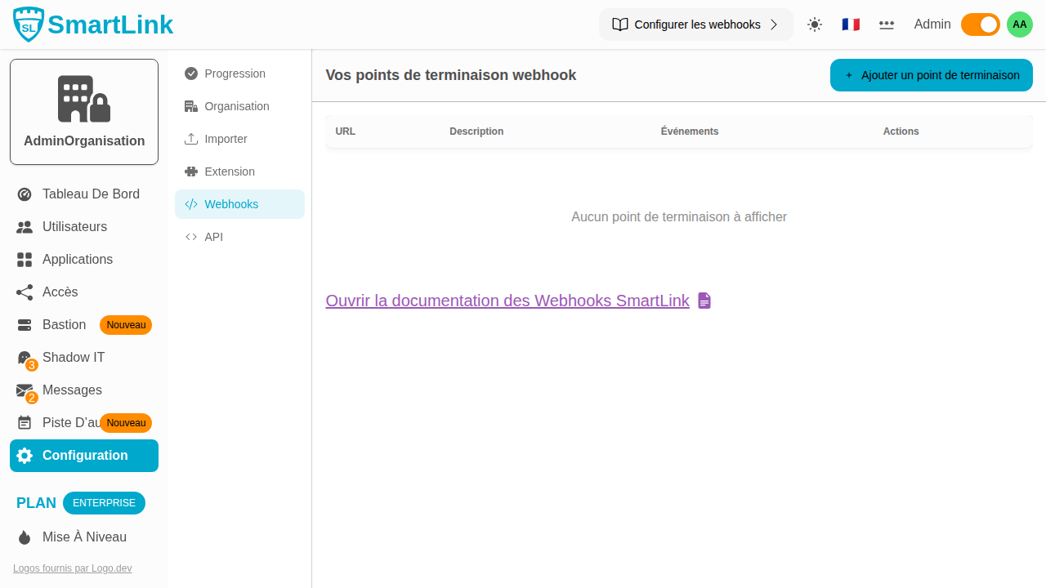1046x588 pixels.
Task: Click the Shadow IT icon with badge
Action: tap(24, 357)
